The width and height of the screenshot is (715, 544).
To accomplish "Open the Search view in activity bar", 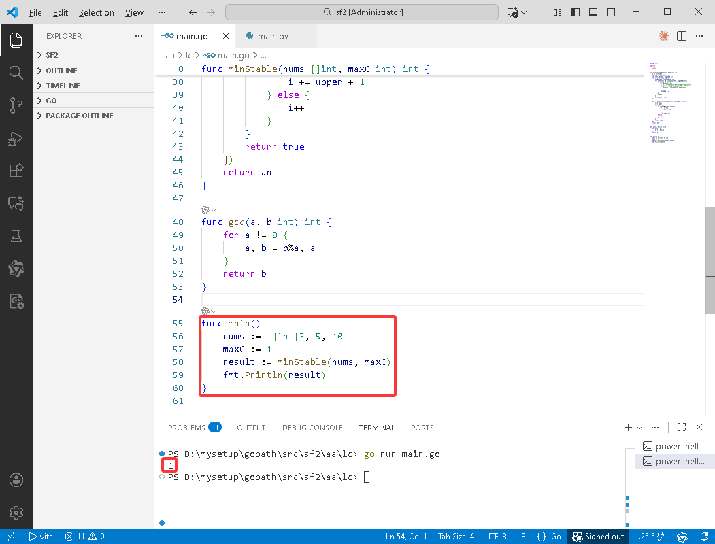I will coord(16,73).
